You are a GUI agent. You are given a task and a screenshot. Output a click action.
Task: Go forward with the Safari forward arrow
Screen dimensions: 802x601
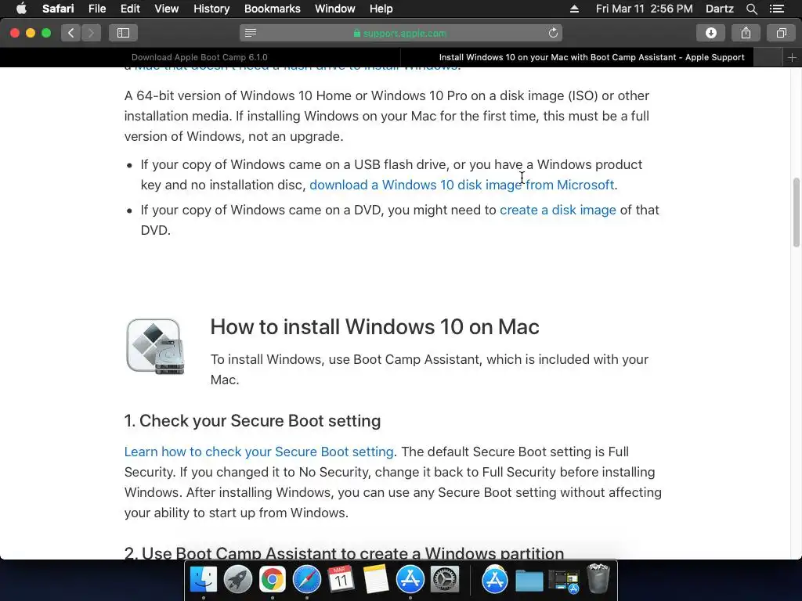(x=91, y=33)
